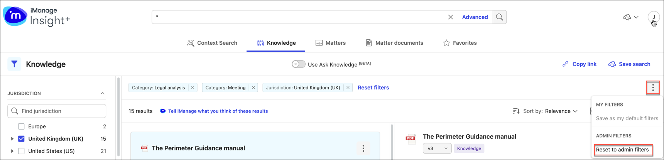The height and width of the screenshot is (160, 664).
Task: Click the magnifying glass search button
Action: [x=499, y=17]
